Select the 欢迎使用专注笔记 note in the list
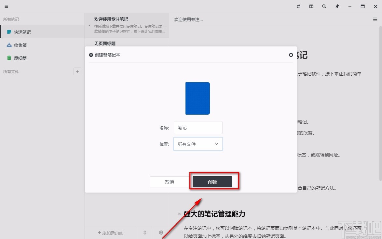Screen dimensions: 382x239 [127, 25]
